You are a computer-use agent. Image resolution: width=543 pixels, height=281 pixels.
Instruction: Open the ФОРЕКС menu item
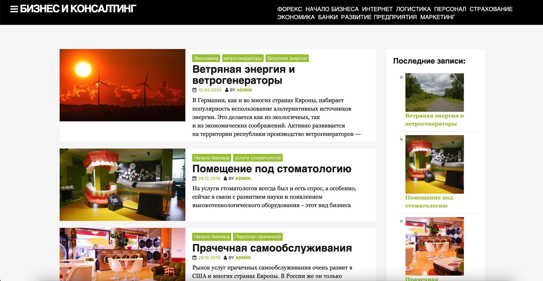pyautogui.click(x=290, y=9)
